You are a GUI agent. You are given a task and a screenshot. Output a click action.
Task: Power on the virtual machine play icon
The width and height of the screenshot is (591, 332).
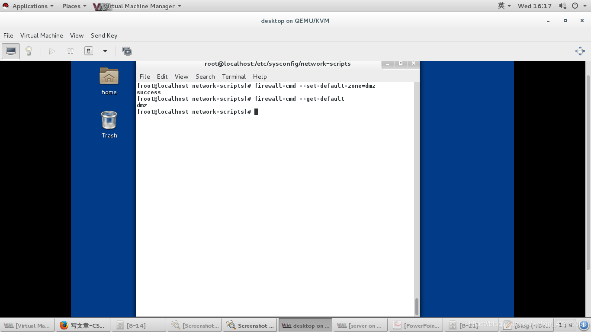pos(52,51)
